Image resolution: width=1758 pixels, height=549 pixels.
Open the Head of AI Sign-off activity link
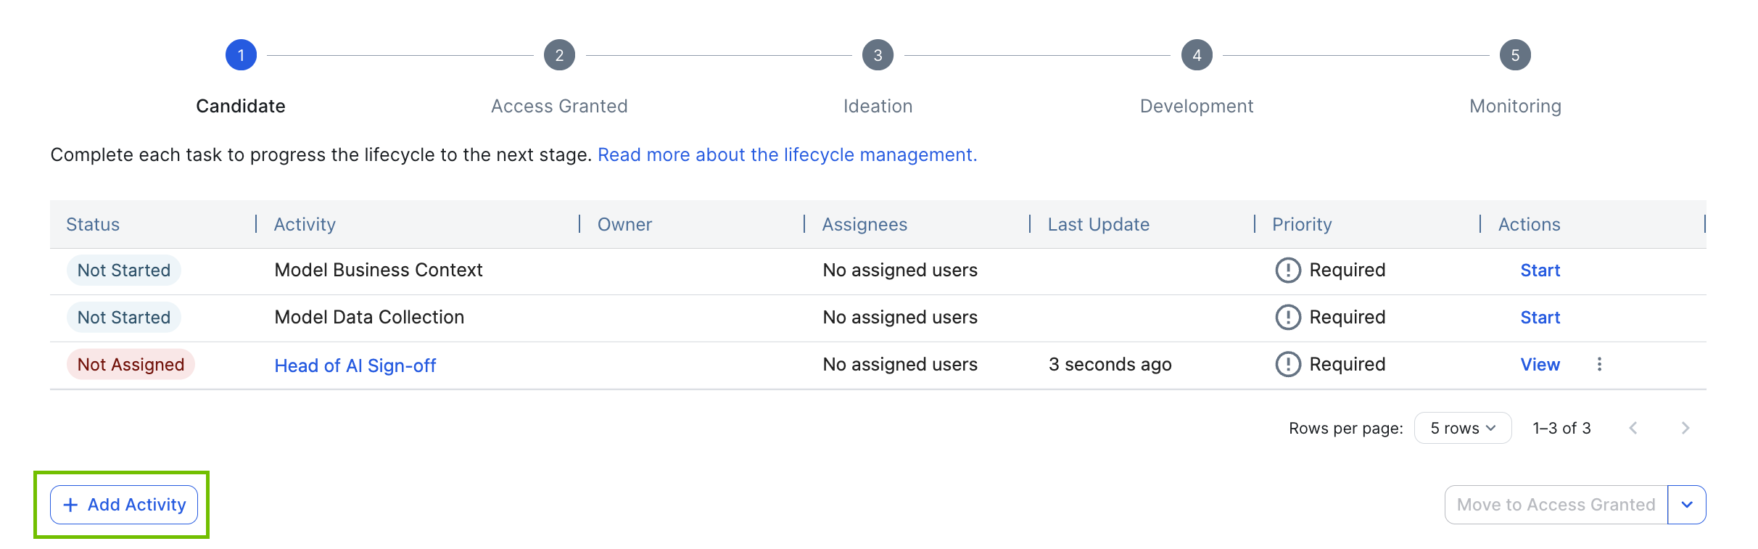[x=355, y=366]
